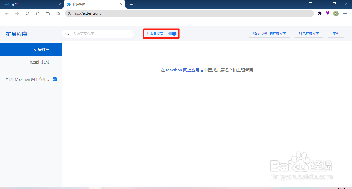Image resolution: width=352 pixels, height=189 pixels.
Task: Click the purple V toolbar icon
Action: 328,13
